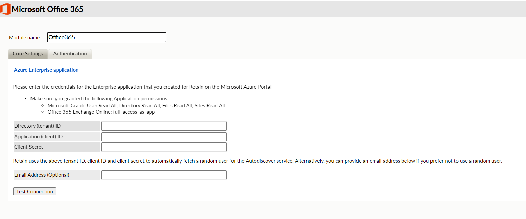Focus the Module name text field

pos(107,38)
